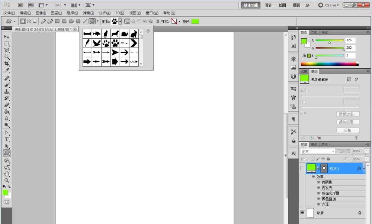
Task: Select the Paint Bucket tool
Action: (7, 111)
